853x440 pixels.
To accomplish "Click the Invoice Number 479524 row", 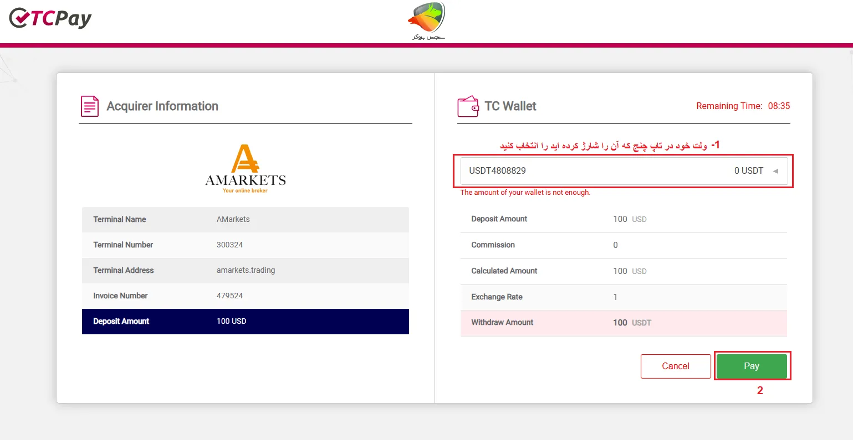I will click(246, 296).
